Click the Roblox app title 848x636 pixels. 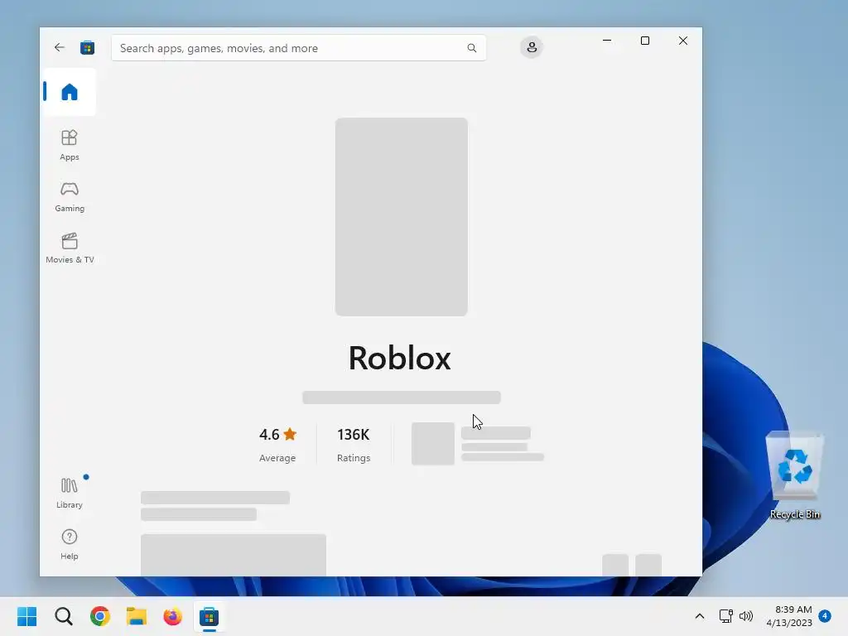pos(400,358)
